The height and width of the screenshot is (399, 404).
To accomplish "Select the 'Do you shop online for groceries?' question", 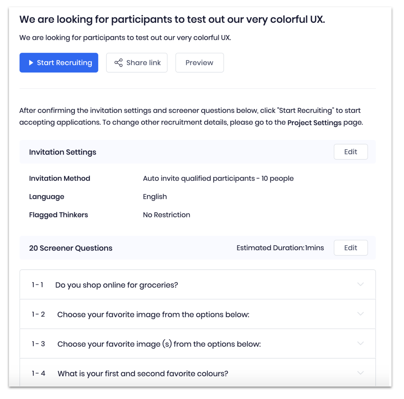I will click(x=116, y=285).
